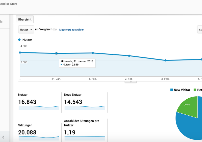Select the 31. Jan. data point on chart
Image resolution: width=202 pixels, height=142 pixels.
click(56, 53)
